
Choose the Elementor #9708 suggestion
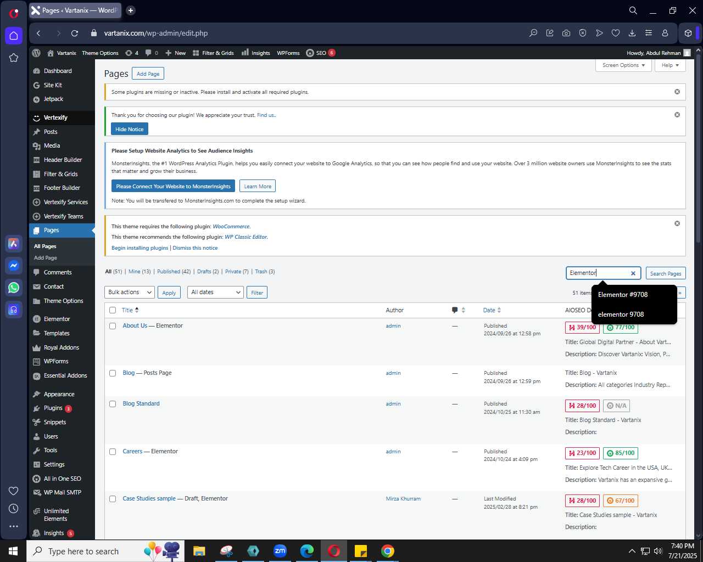[623, 295]
